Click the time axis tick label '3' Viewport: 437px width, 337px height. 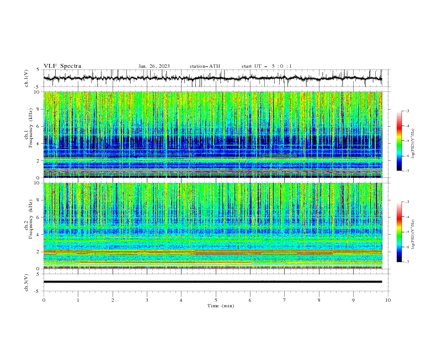[x=147, y=300]
